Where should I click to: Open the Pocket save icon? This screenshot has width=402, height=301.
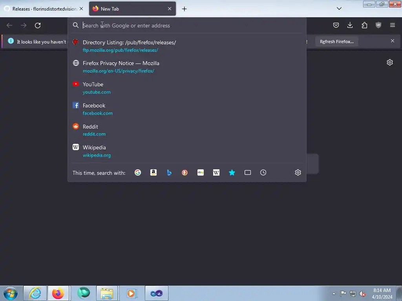pyautogui.click(x=336, y=25)
